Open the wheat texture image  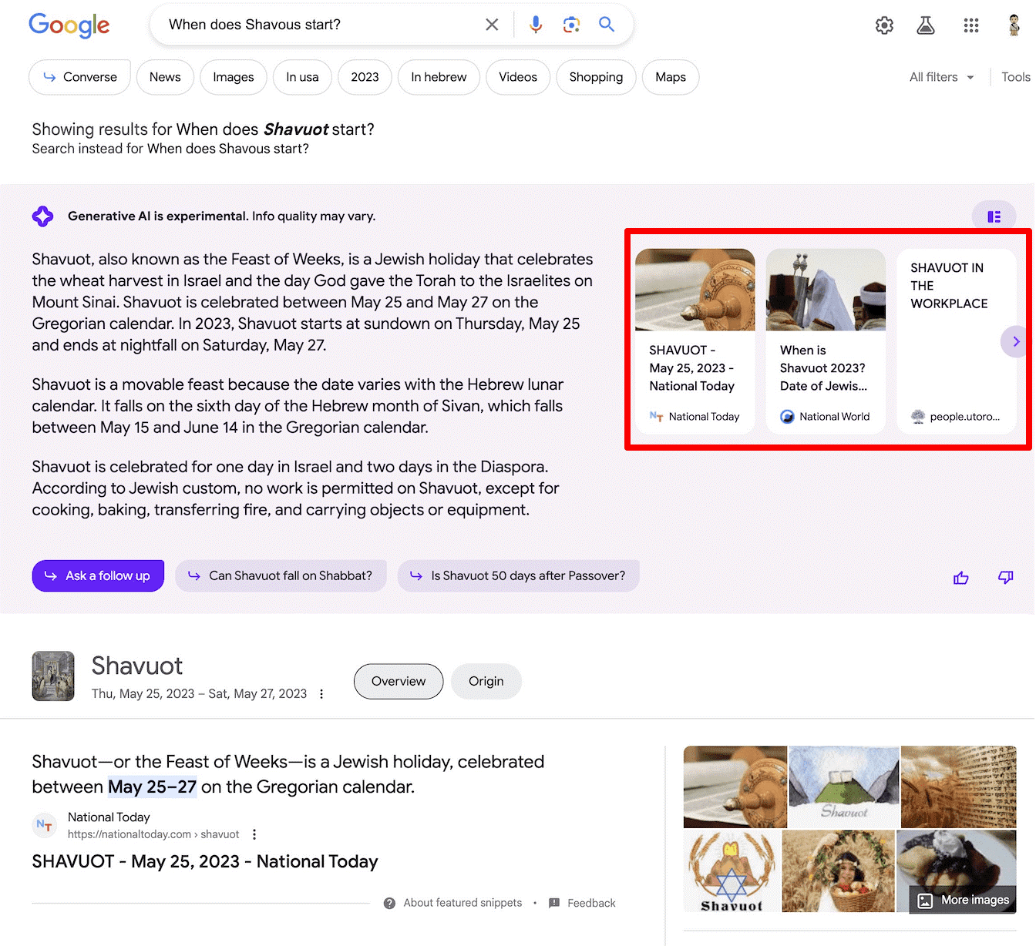point(959,787)
